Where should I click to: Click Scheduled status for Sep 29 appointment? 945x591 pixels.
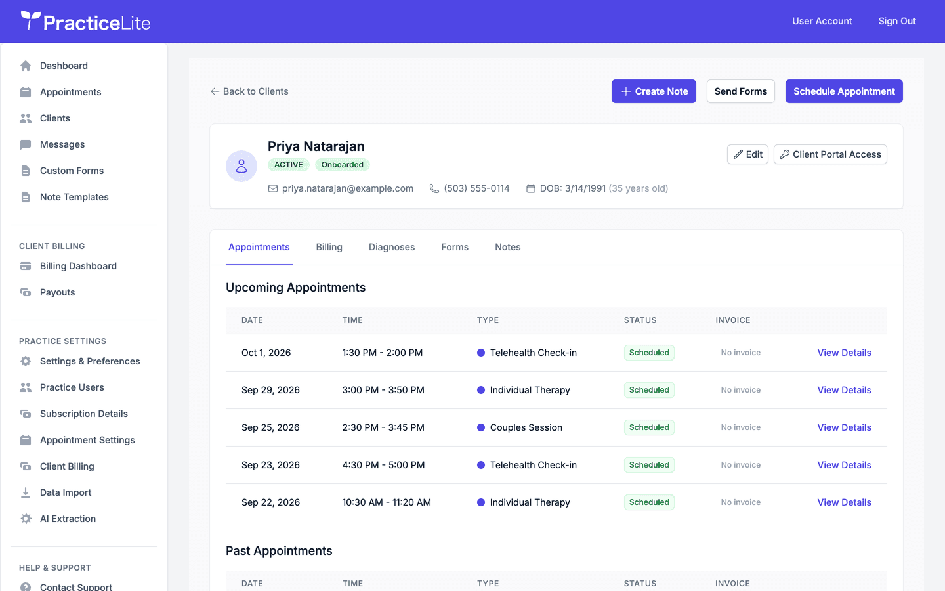[649, 390]
